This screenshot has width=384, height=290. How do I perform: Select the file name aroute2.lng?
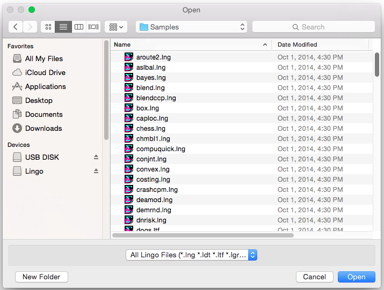154,57
